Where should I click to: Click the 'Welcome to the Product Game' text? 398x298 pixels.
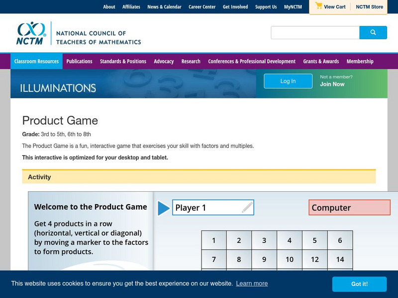91,207
